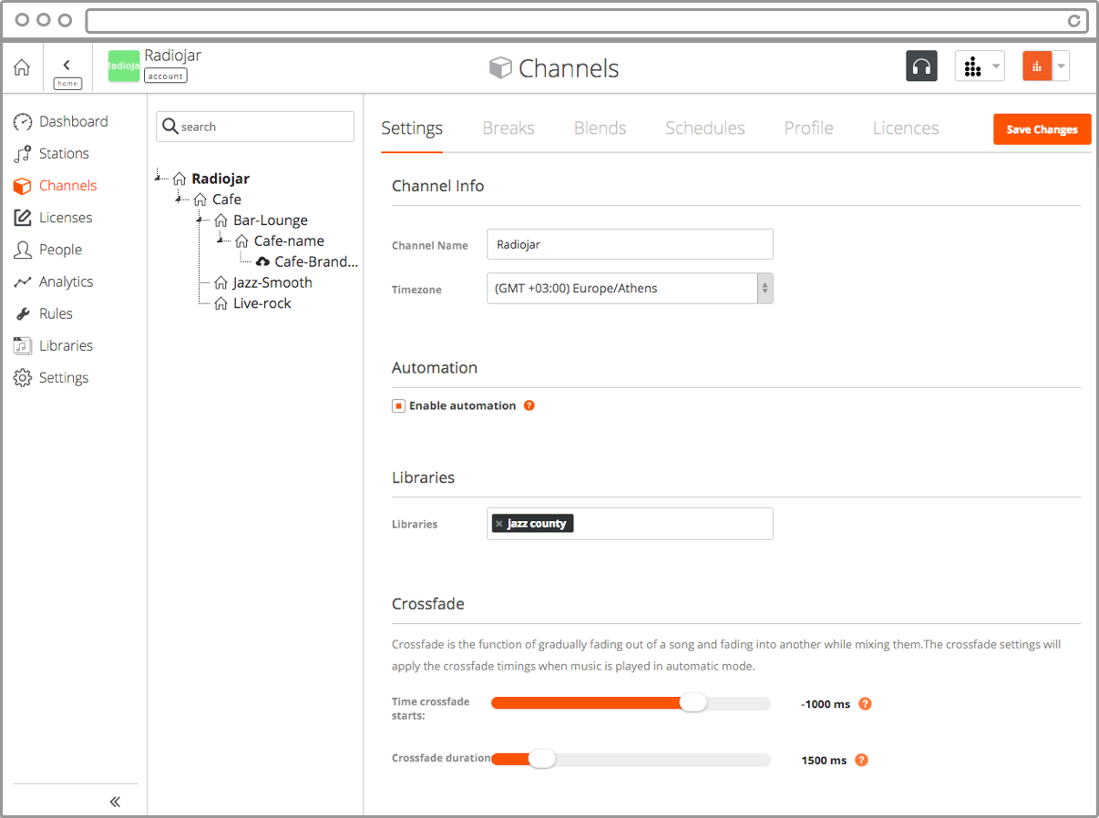The height and width of the screenshot is (818, 1099).
Task: Collapse the Bar-Lounge tree node triangle
Action: [200, 219]
